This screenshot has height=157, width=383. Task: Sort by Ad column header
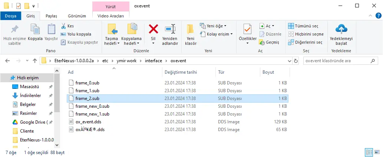click(x=114, y=72)
